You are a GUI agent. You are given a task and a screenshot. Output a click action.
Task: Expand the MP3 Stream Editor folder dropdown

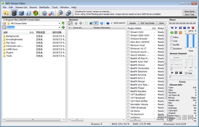(x=59, y=23)
